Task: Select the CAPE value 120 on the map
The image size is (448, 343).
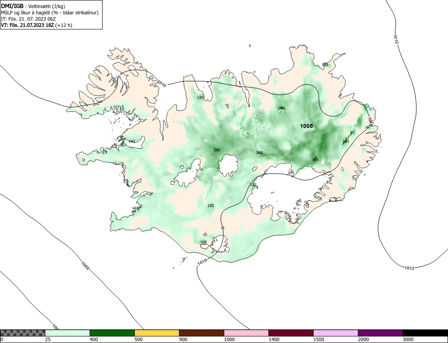Action: [201, 97]
